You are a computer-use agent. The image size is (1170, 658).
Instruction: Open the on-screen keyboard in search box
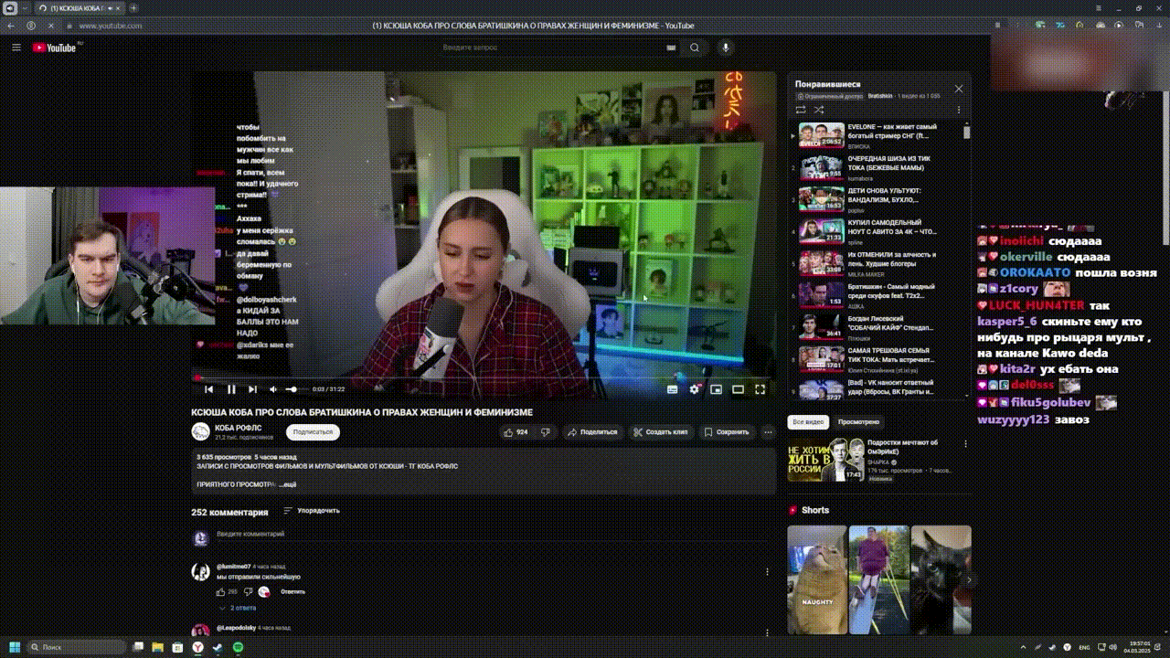click(x=672, y=48)
